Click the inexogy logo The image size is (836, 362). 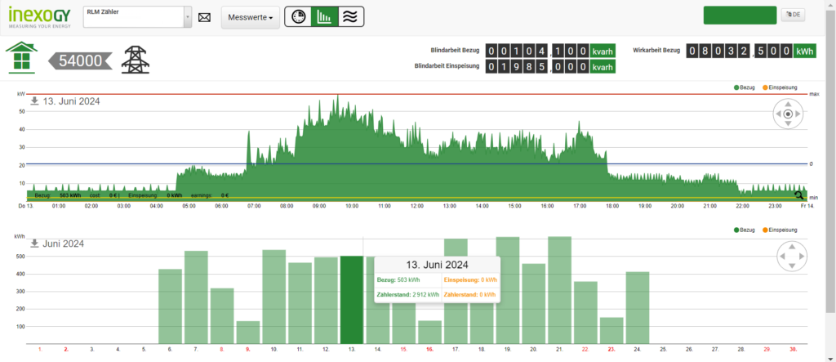39,16
